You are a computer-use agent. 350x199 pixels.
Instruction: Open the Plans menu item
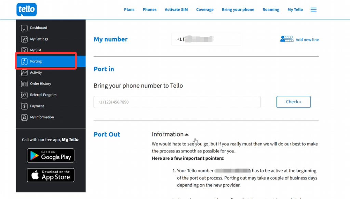[x=129, y=10]
